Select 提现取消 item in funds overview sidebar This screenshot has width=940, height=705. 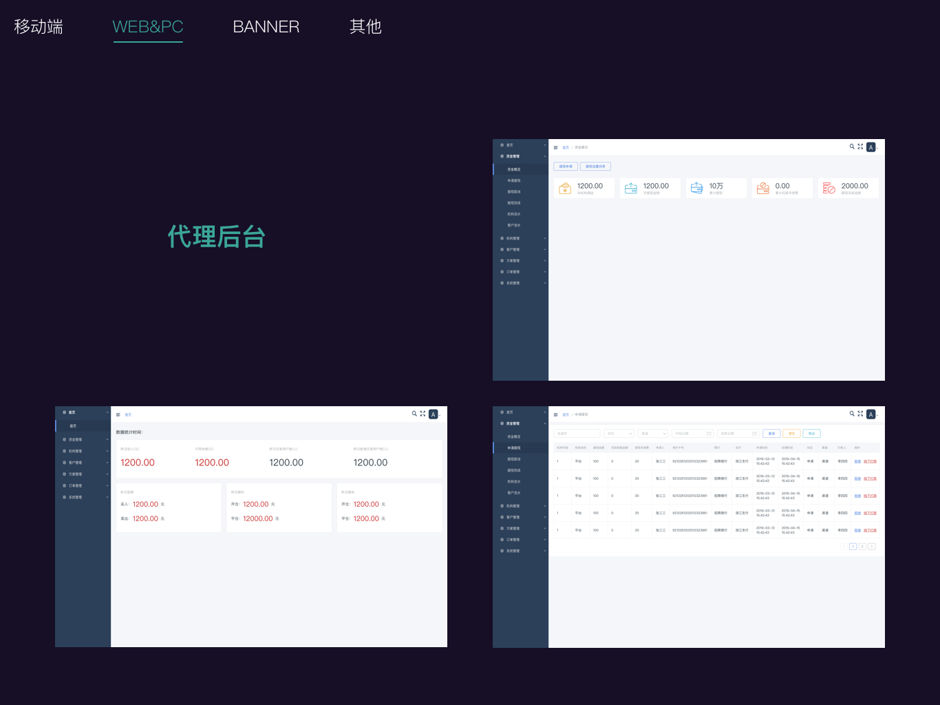tap(521, 191)
